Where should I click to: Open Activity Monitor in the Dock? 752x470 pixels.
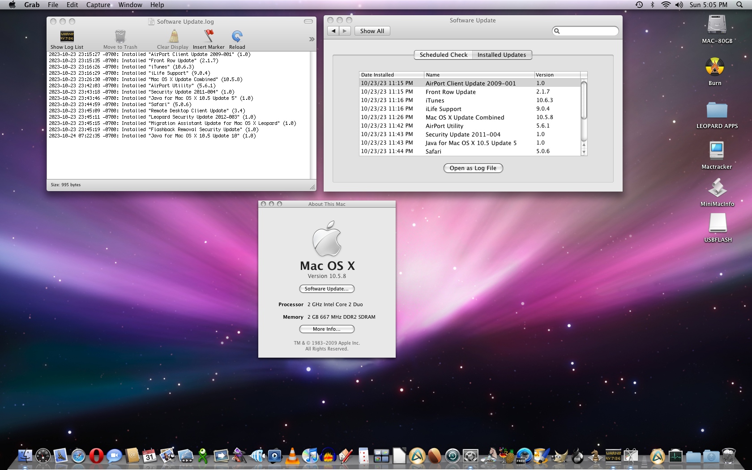point(675,456)
